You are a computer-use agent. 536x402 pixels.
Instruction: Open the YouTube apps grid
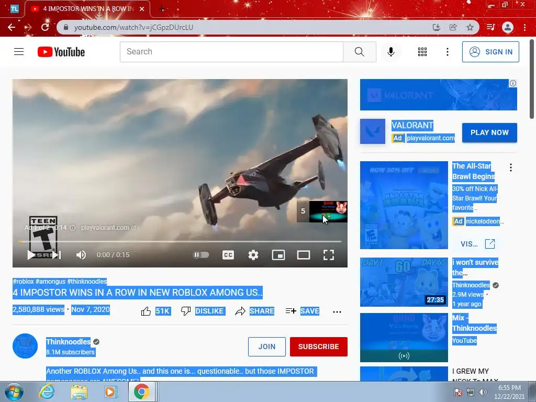pos(422,52)
